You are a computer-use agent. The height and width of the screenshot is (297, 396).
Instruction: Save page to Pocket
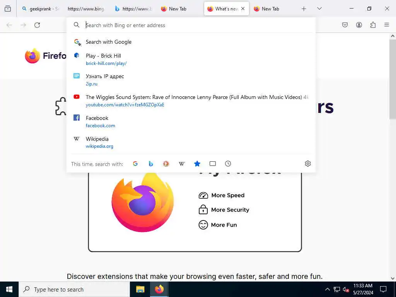coord(345,25)
